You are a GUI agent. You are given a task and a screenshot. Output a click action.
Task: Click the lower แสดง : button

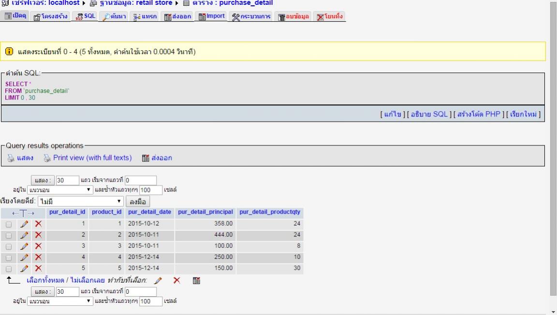click(x=43, y=292)
